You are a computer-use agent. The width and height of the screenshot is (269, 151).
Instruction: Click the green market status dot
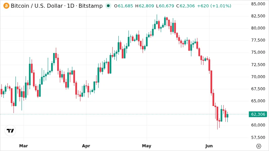pyautogui.click(x=108, y=6)
